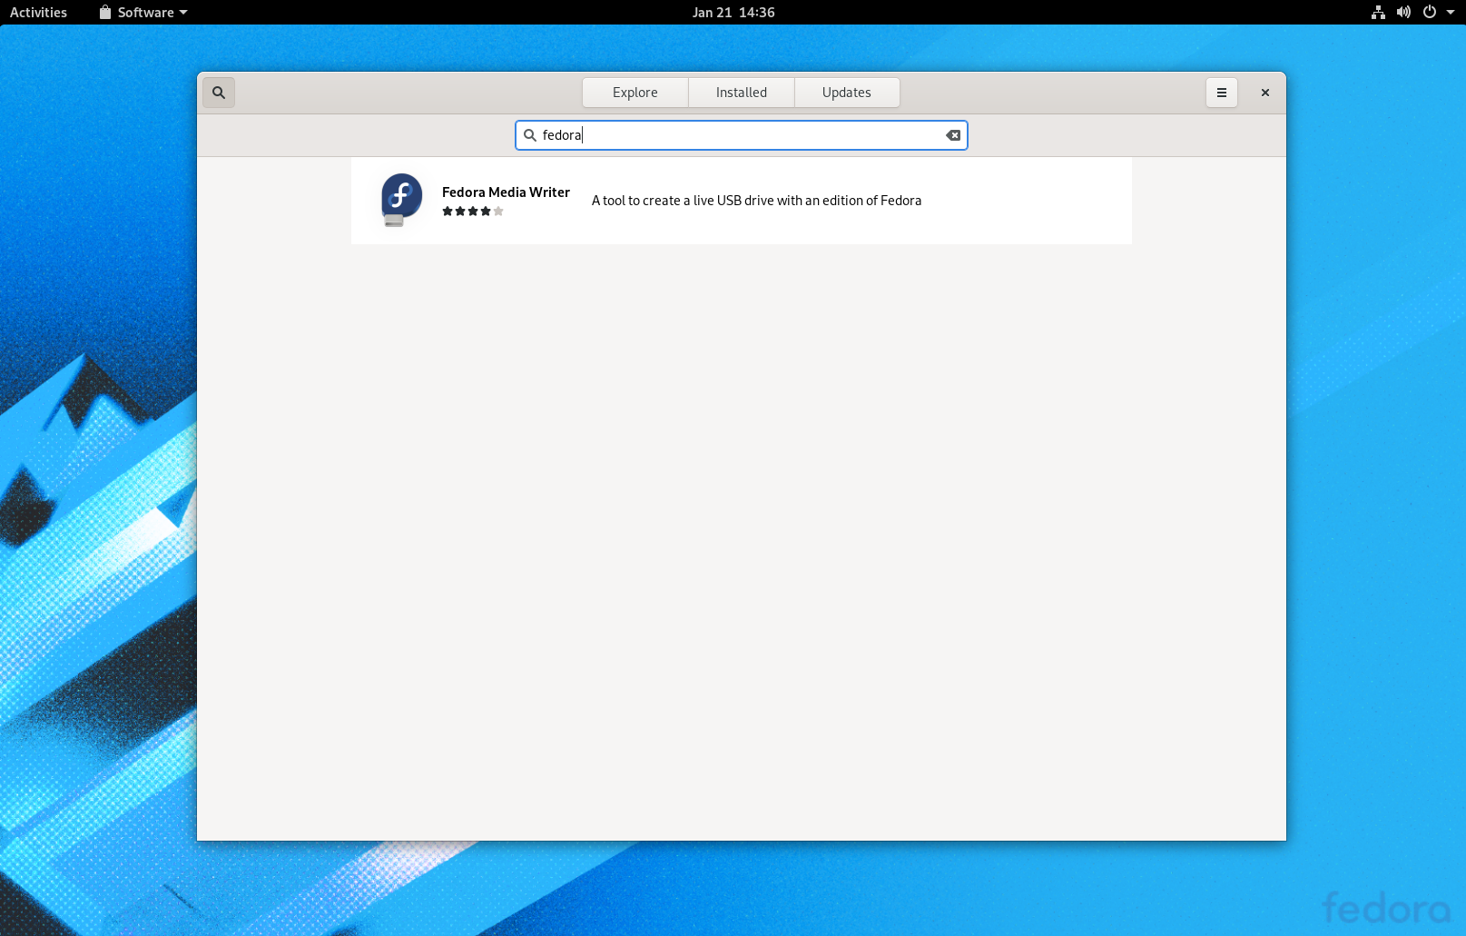Viewport: 1466px width, 936px height.
Task: Expand the system menu arrow in top bar
Action: [x=1451, y=13]
